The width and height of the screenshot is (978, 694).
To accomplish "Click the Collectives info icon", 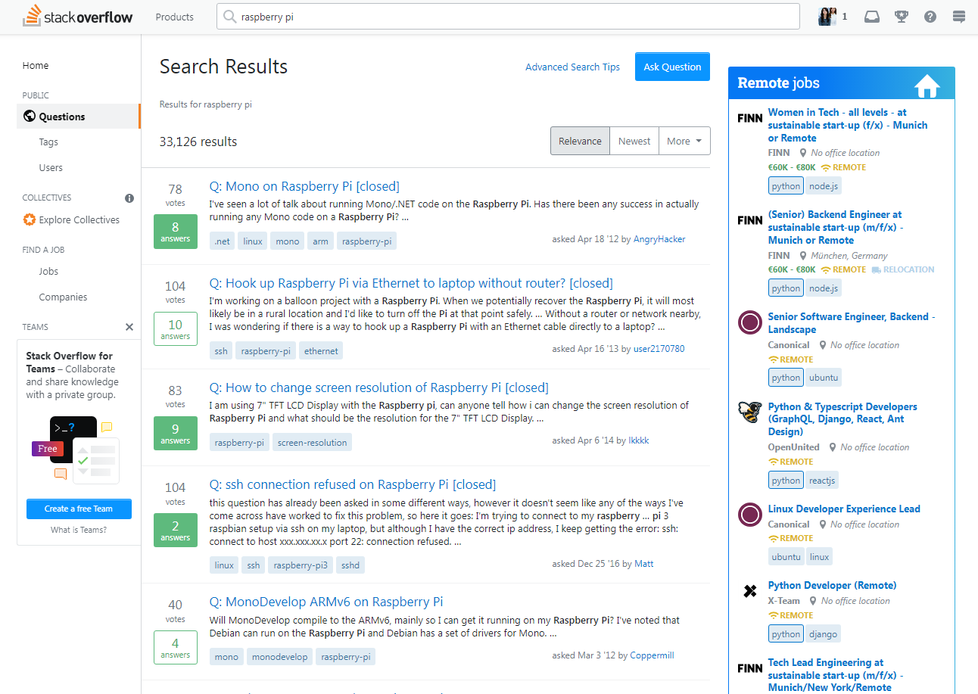I will point(129,198).
